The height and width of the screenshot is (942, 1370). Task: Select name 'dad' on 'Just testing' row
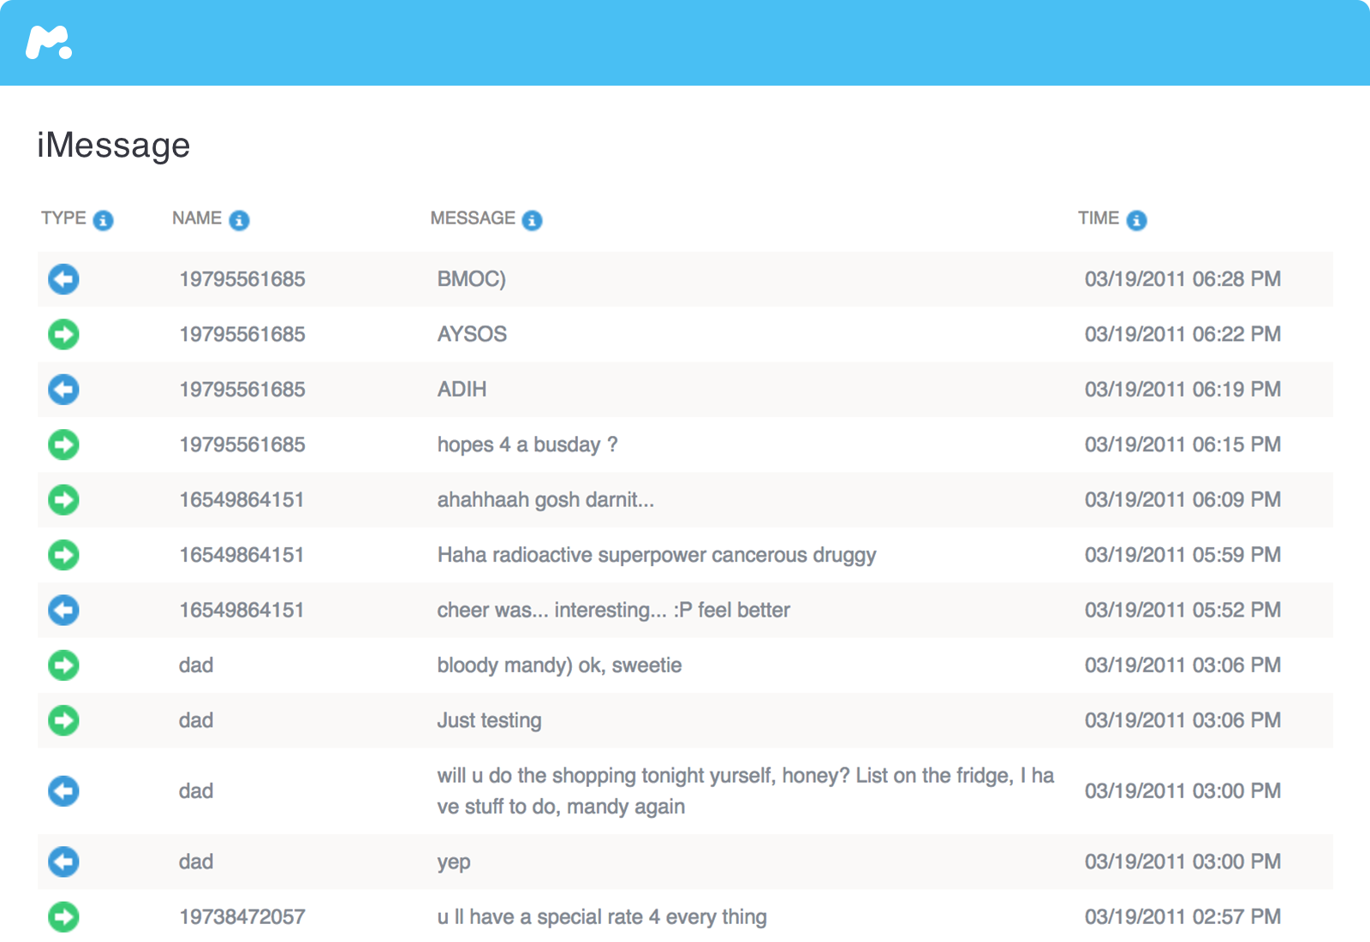pos(196,720)
